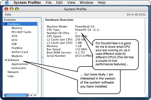Select Hardware in the Contents list

20,24
